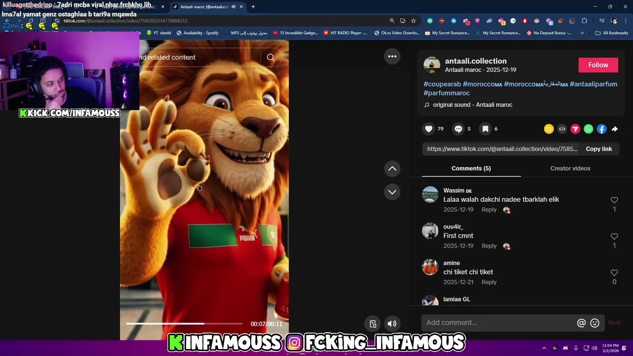Like amine's 'chi tiket chi tiket' comment
Viewport: 633px width, 356px height.
coord(614,272)
